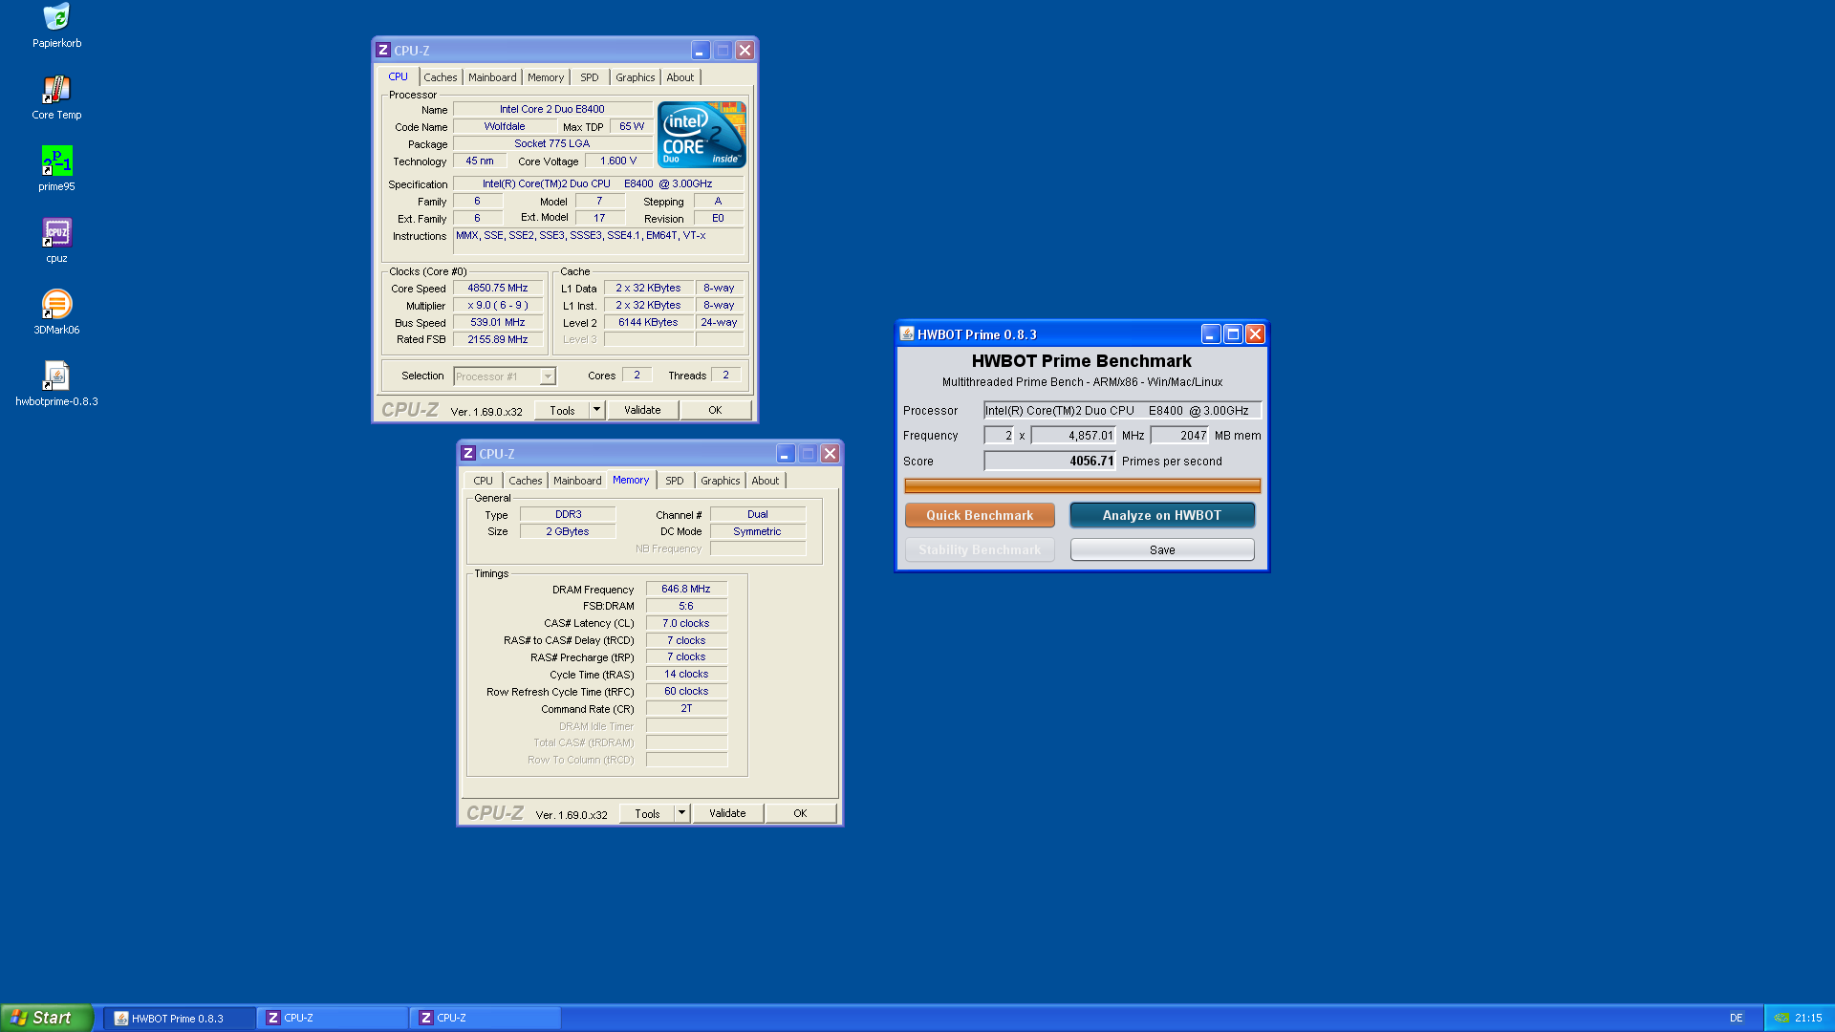Image resolution: width=1835 pixels, height=1032 pixels.
Task: Click Validate in upper CPU-Z window
Action: (x=642, y=410)
